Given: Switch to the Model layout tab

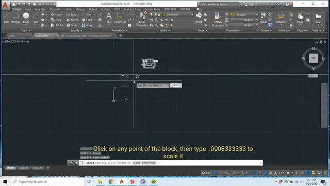Looking at the screenshot, I should tap(10, 168).
